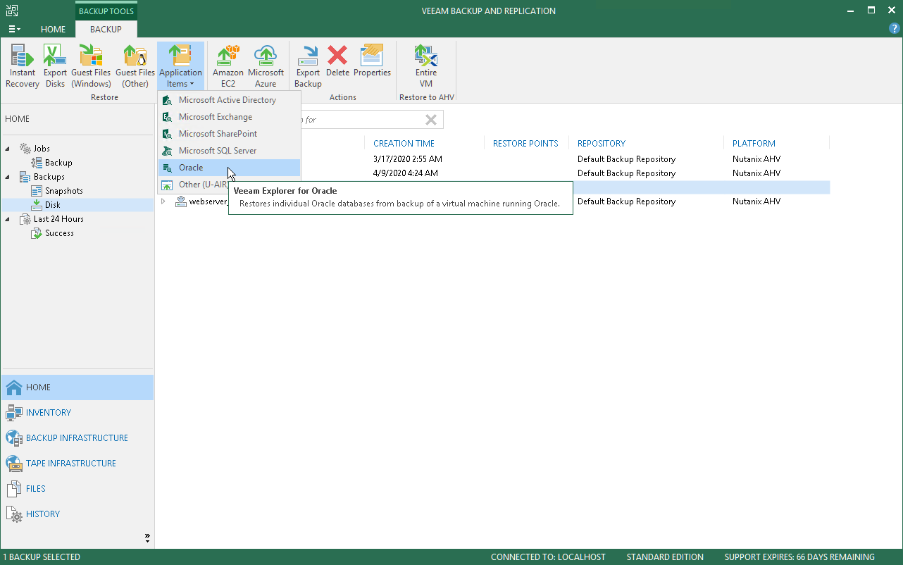Sort by the PLATFORM column header
This screenshot has width=903, height=565.
point(754,144)
